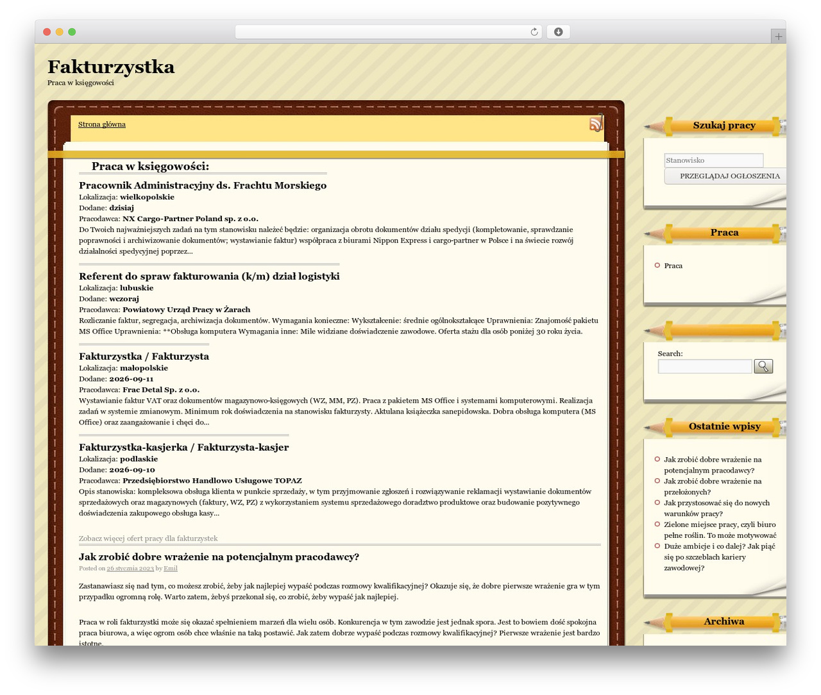Open the post date 26 stycznia 2023

[130, 568]
